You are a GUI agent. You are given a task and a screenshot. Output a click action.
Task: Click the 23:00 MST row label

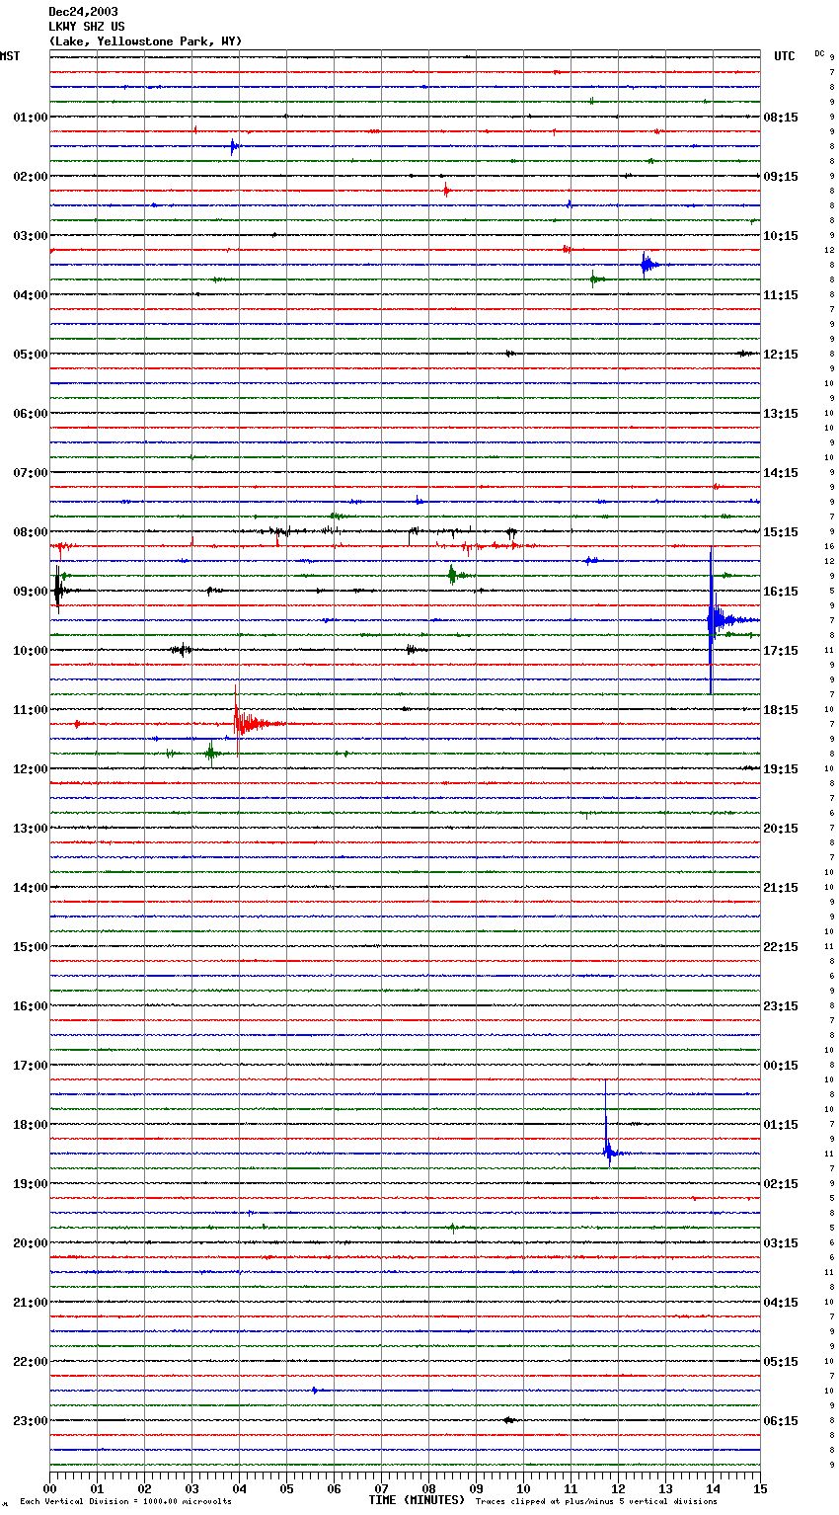[30, 1421]
